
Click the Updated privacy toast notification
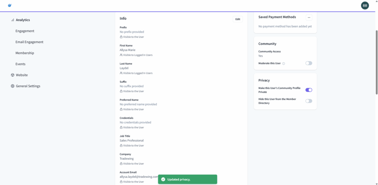pos(188,180)
